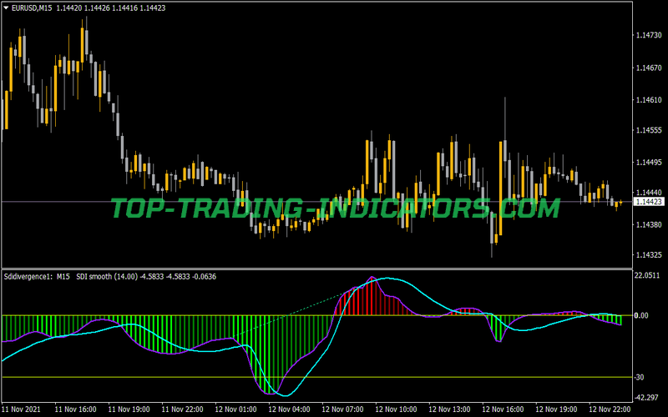Click the 1.14555 price scale label

(x=649, y=130)
